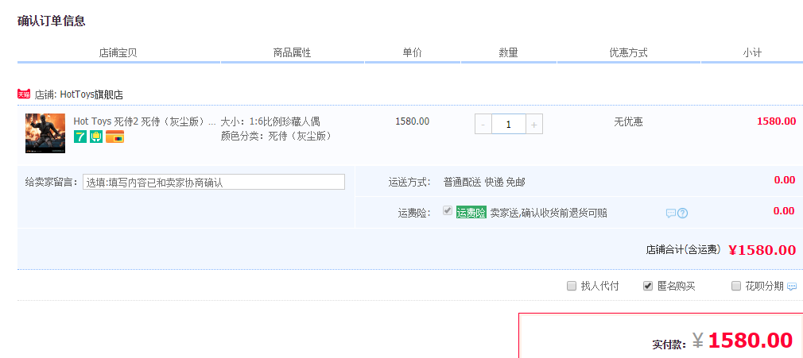The height and width of the screenshot is (358, 803).
Task: Open the Deadpool product thumbnail image
Action: point(45,133)
